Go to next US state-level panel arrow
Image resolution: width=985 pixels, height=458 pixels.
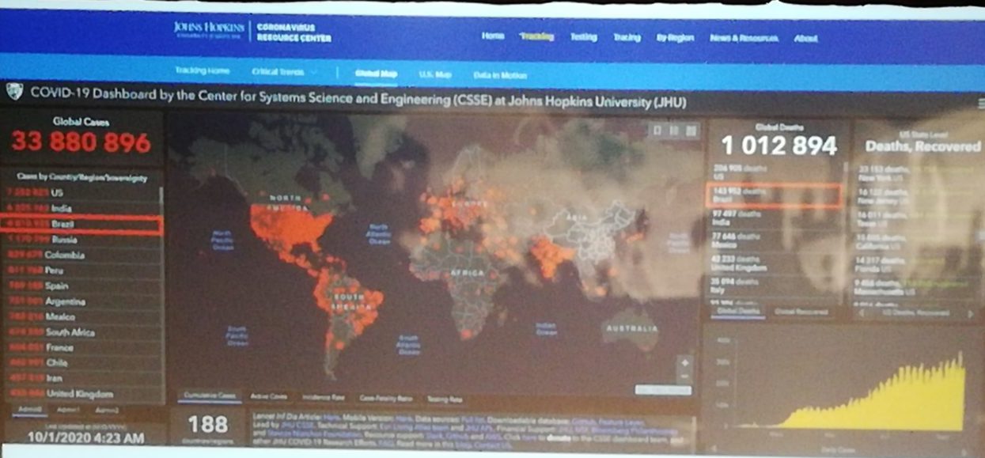pos(971,313)
